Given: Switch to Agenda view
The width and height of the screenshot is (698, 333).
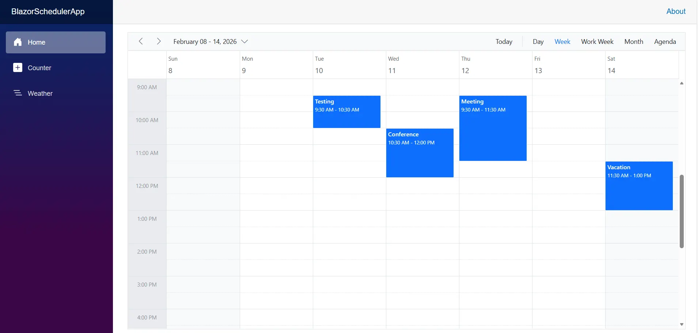Looking at the screenshot, I should (665, 42).
